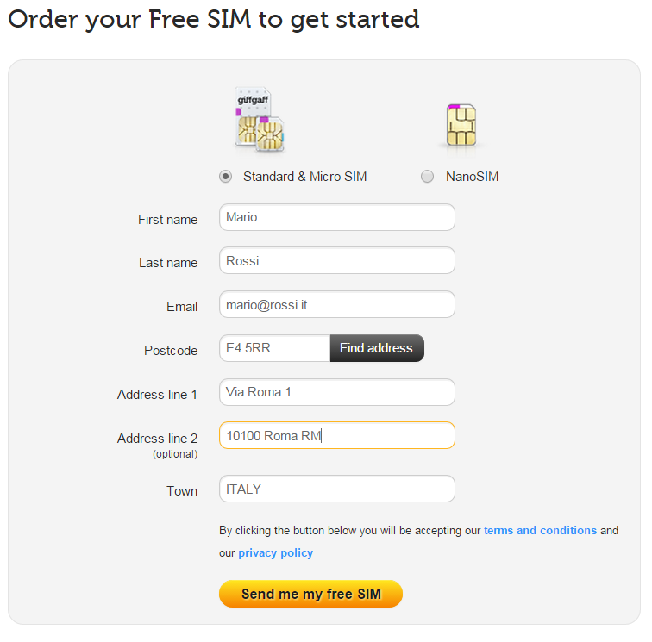The height and width of the screenshot is (642, 652).
Task: Click the Last name field containing Rossi
Action: pos(336,260)
